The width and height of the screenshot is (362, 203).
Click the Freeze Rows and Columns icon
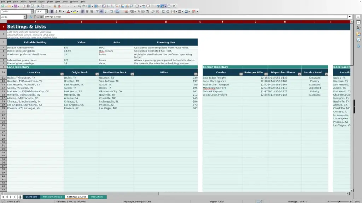coord(163,6)
